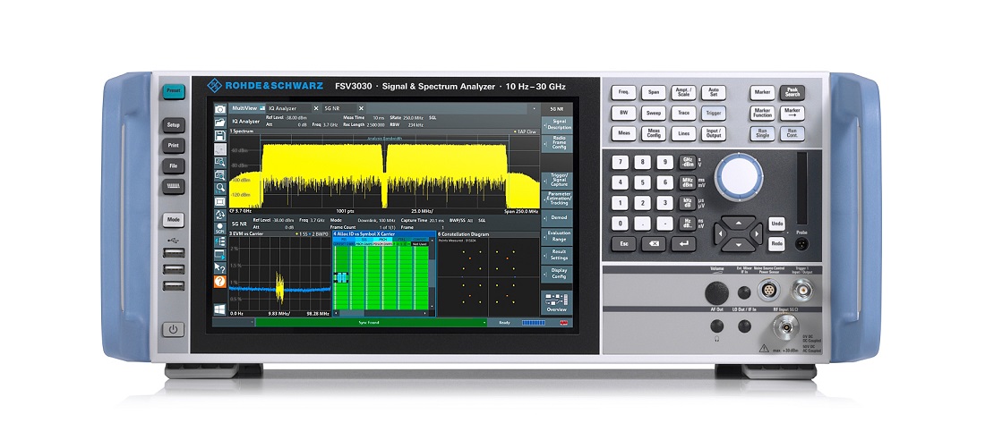This screenshot has height=440, width=985.
Task: Tap the floppy disk save icon
Action: coord(220,136)
